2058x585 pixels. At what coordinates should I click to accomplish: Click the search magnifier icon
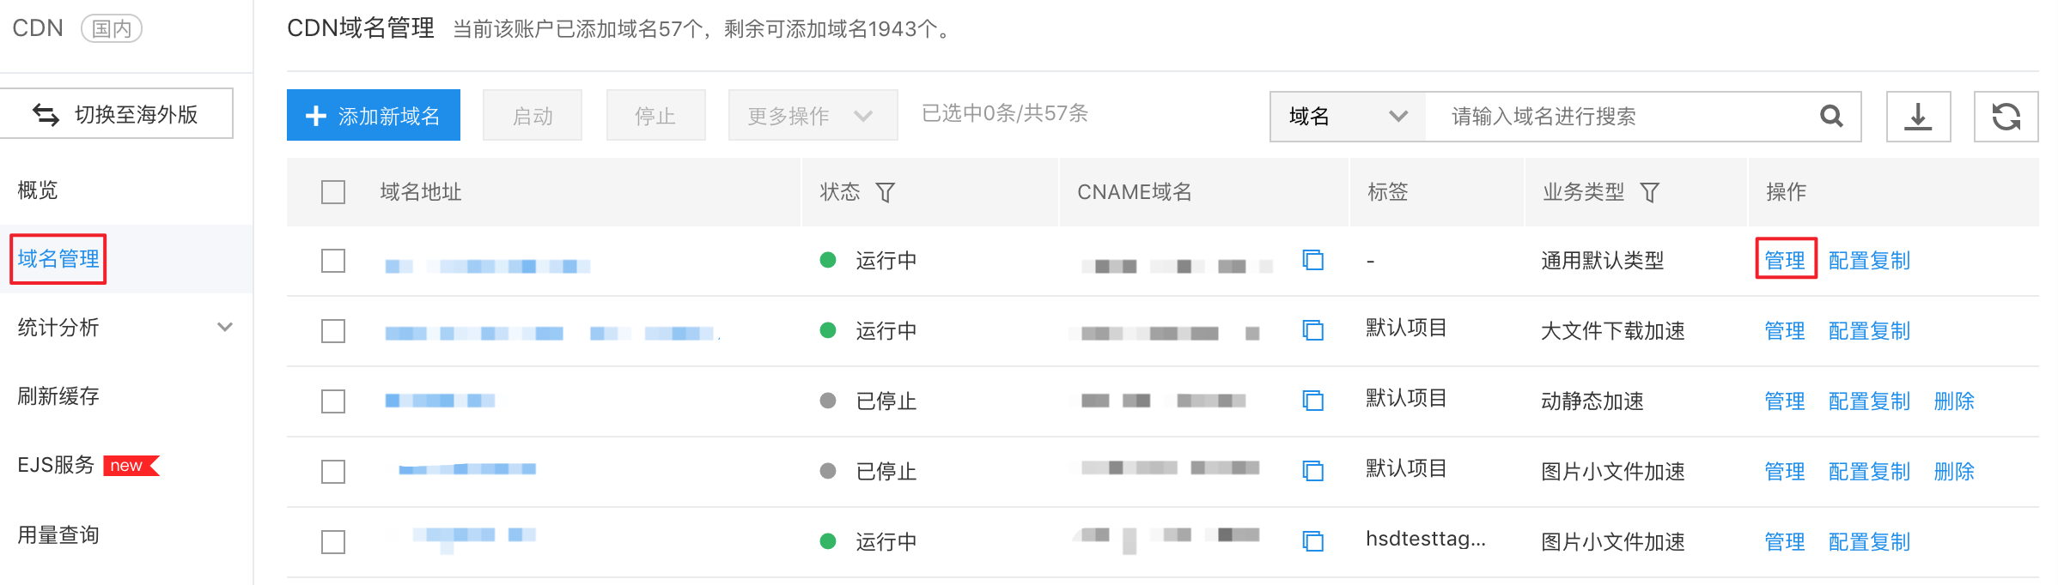pyautogui.click(x=1831, y=116)
